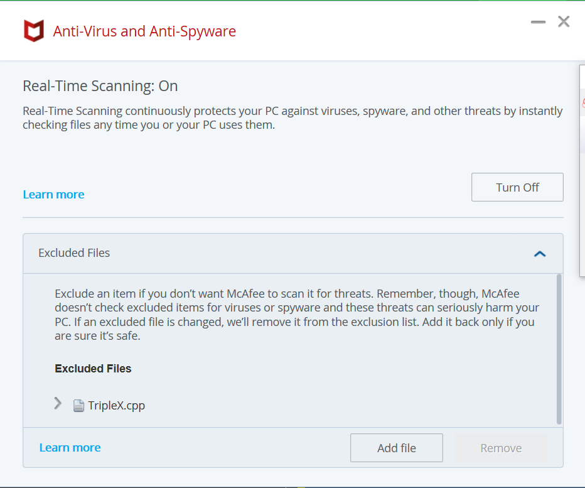Click the Excluded Files panel vertical scrollbar
585x488 pixels.
(x=559, y=349)
